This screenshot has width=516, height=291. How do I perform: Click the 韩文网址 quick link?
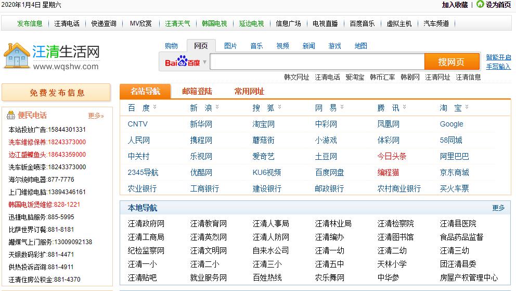(296, 77)
